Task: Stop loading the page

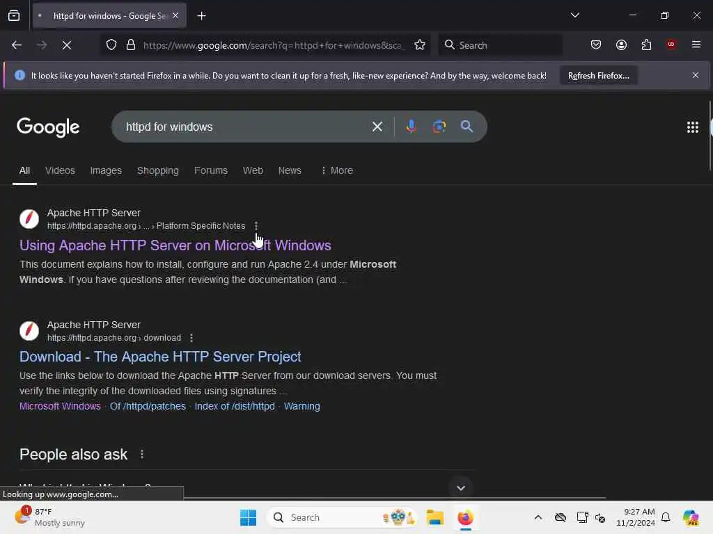Action: coord(67,45)
